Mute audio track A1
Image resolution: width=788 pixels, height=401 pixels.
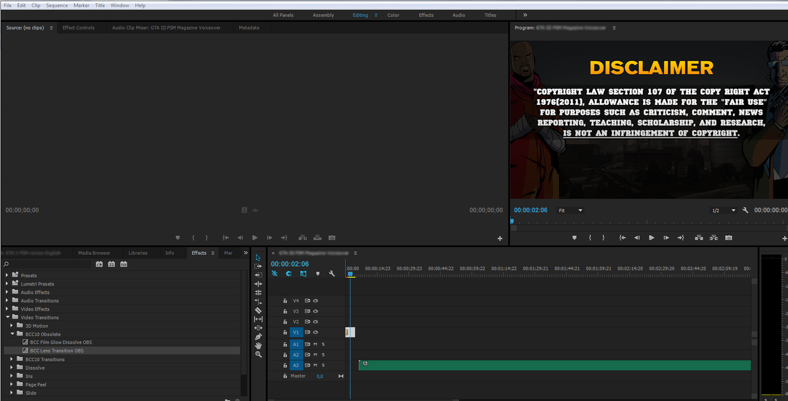click(315, 344)
